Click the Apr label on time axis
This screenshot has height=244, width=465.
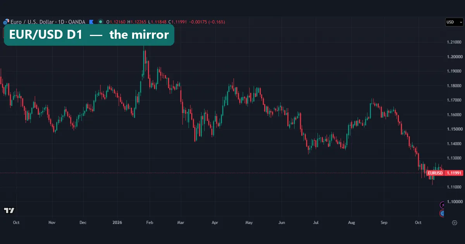215,223
